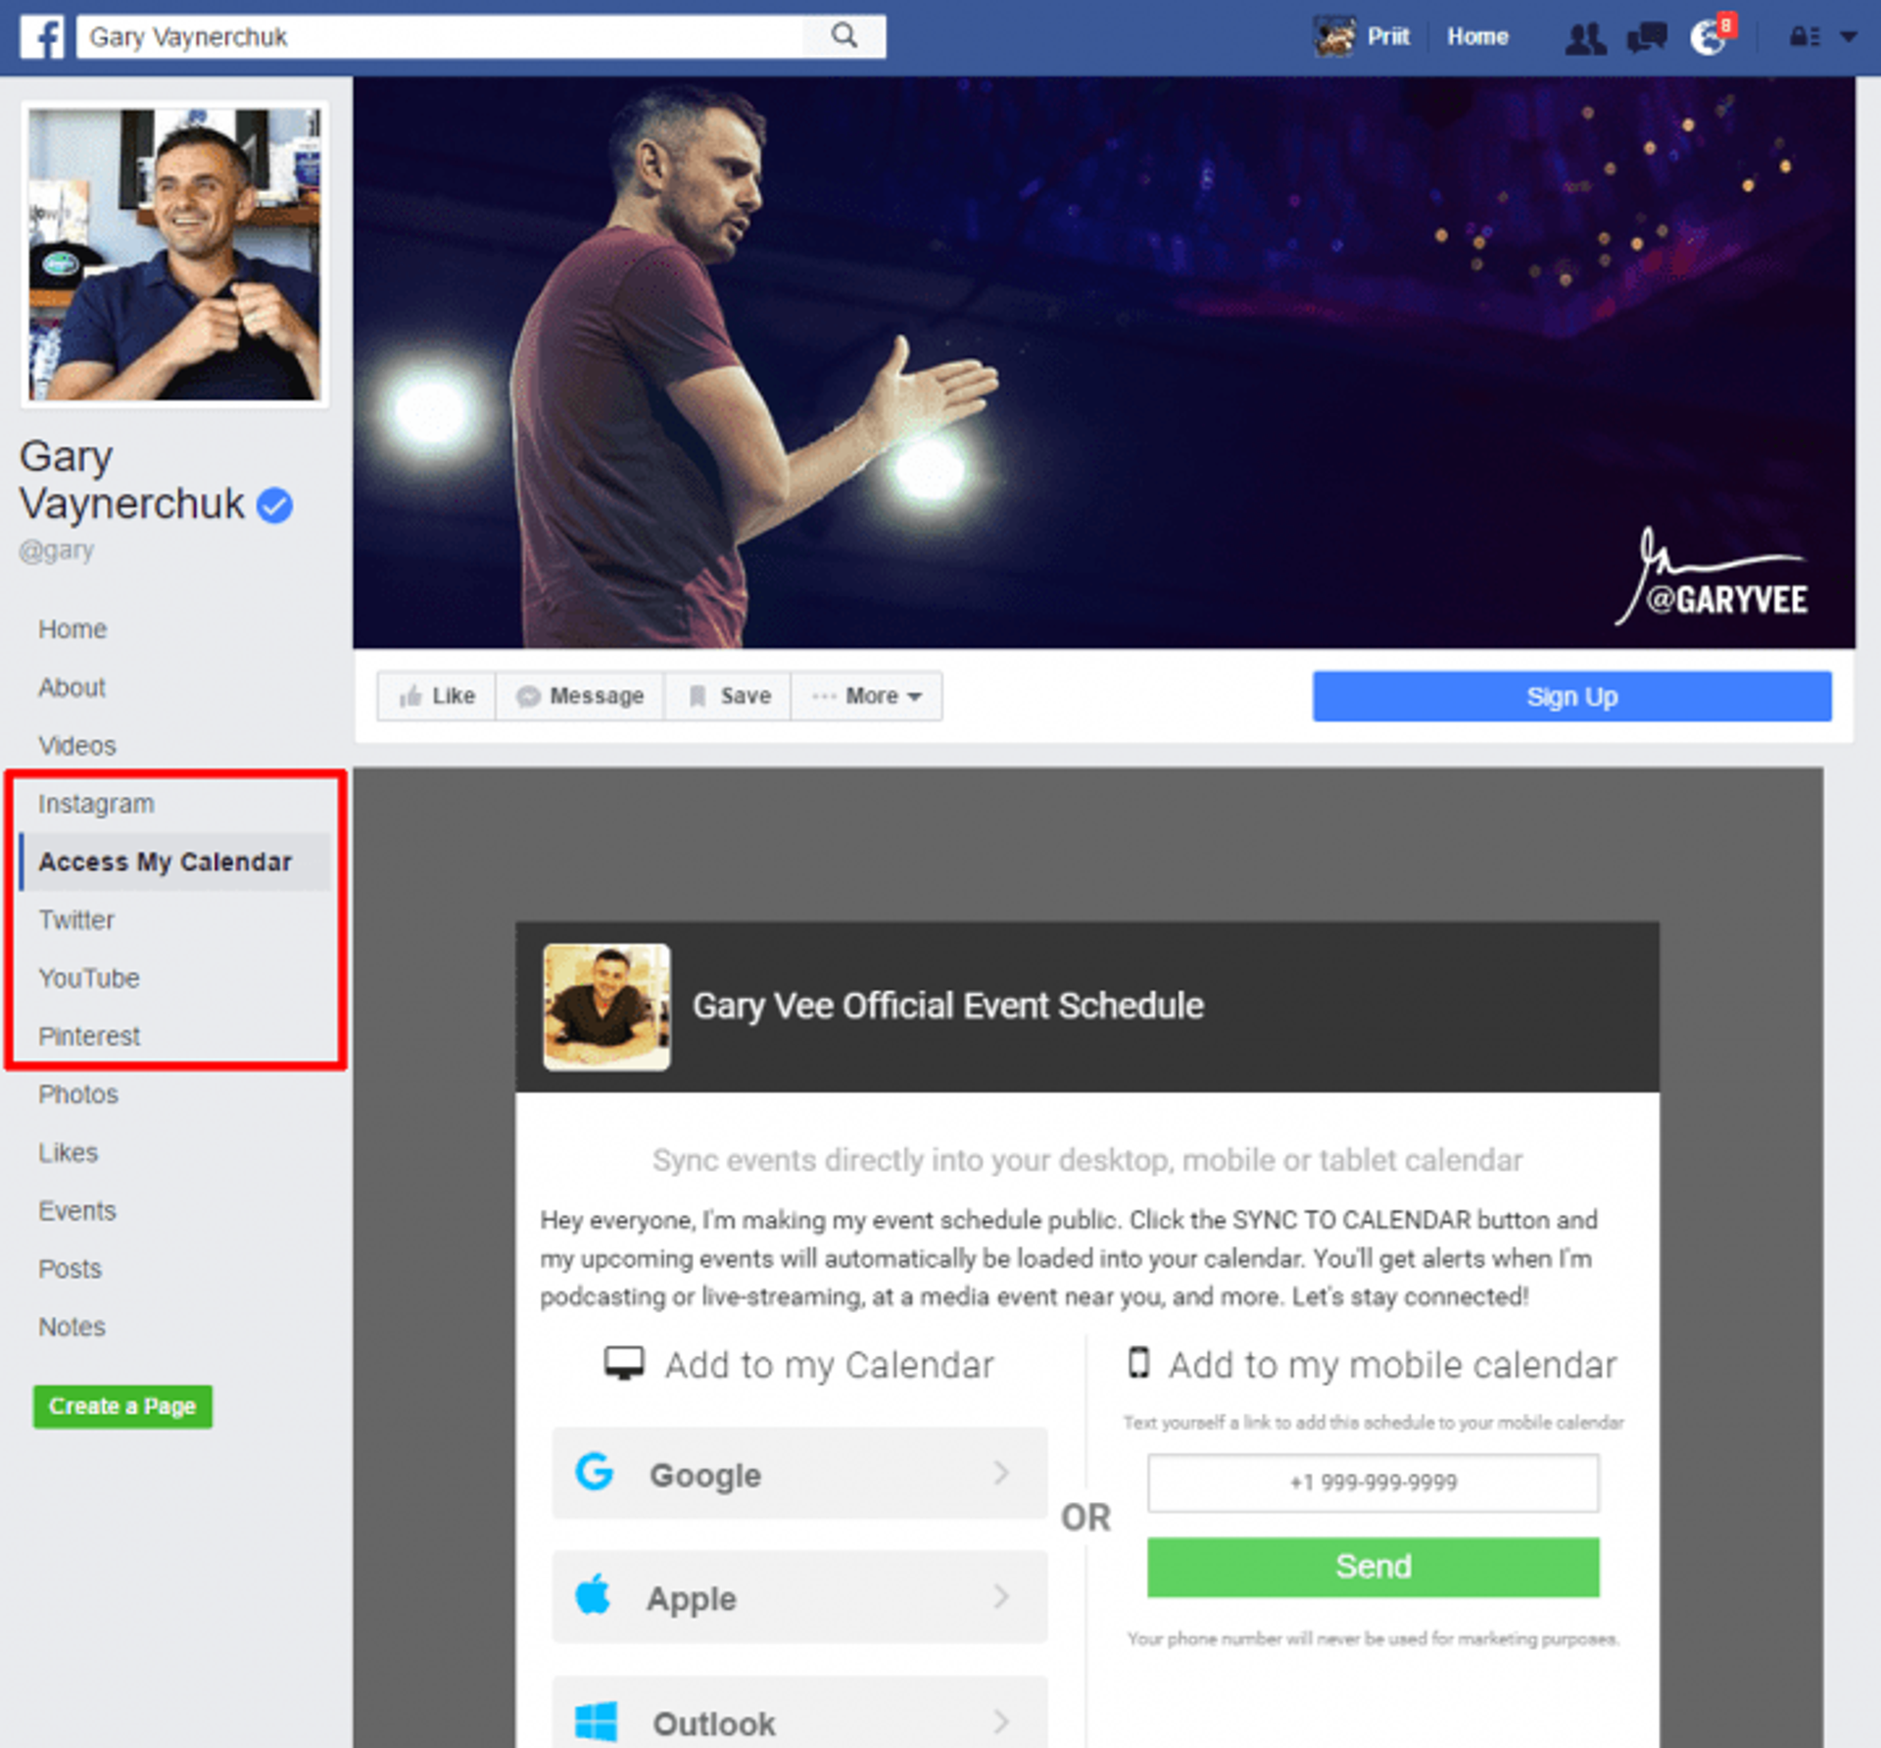This screenshot has height=1748, width=1881.
Task: Click the Priit name link
Action: click(1387, 37)
